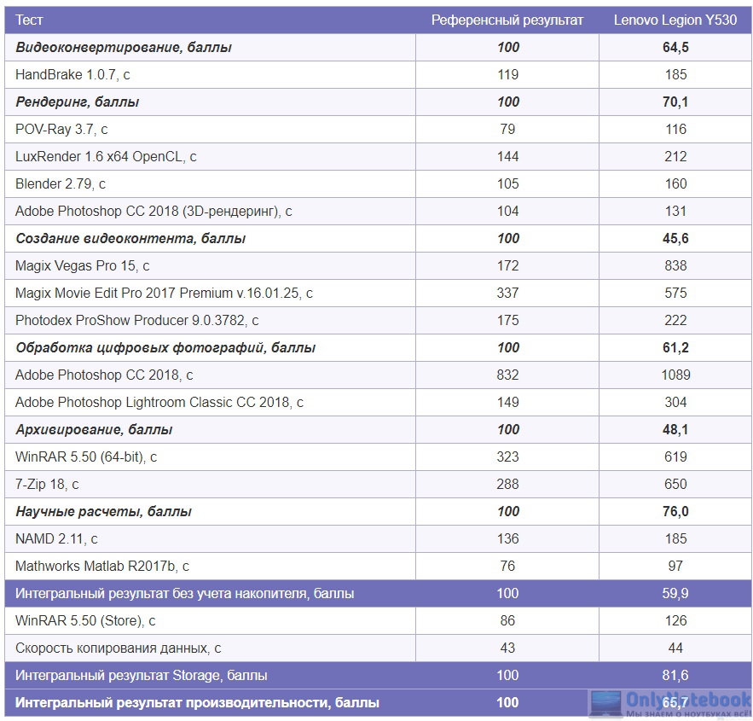Image resolution: width=753 pixels, height=721 pixels.
Task: Click the HandBrake 1.0.7 test name
Action: pyautogui.click(x=72, y=74)
